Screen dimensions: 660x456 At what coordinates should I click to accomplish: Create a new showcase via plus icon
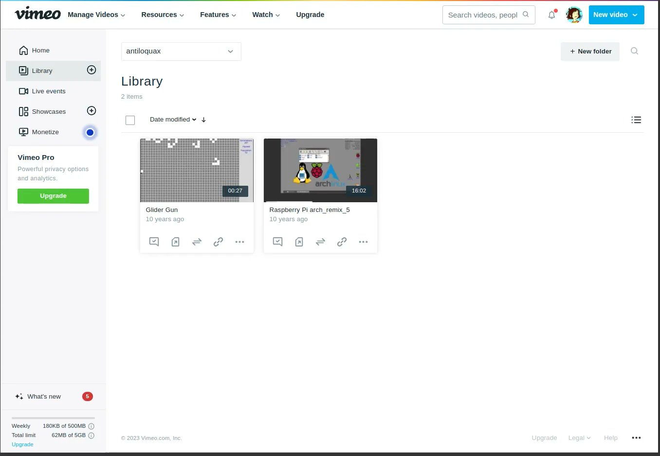coord(91,111)
